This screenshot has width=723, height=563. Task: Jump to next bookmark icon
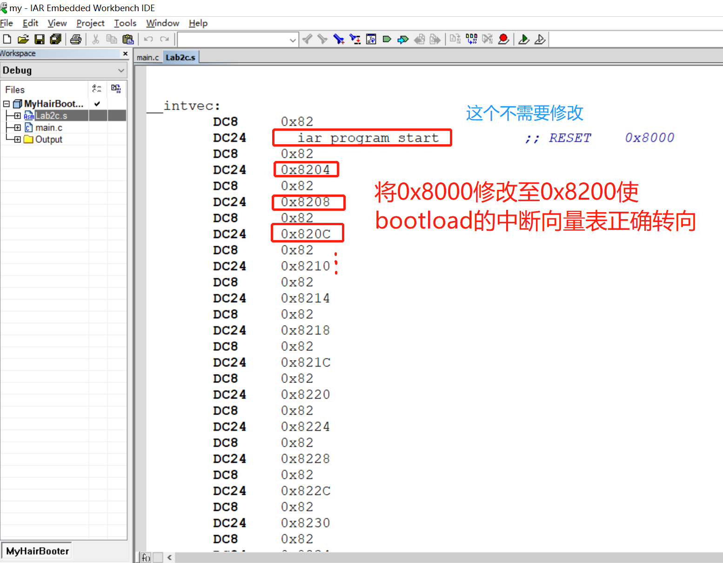click(403, 39)
